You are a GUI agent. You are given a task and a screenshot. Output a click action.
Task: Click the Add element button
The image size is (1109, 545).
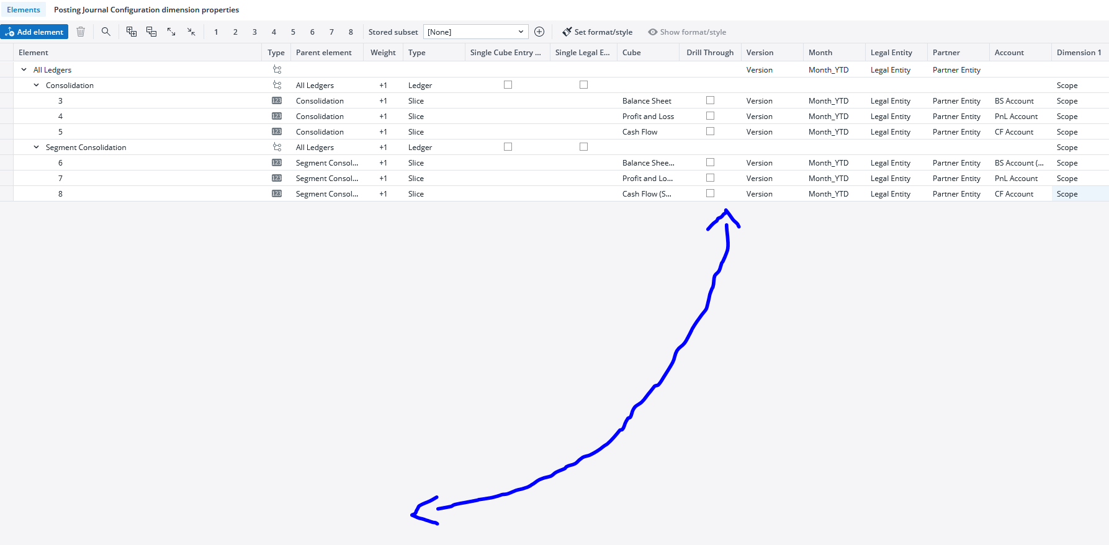tap(35, 32)
